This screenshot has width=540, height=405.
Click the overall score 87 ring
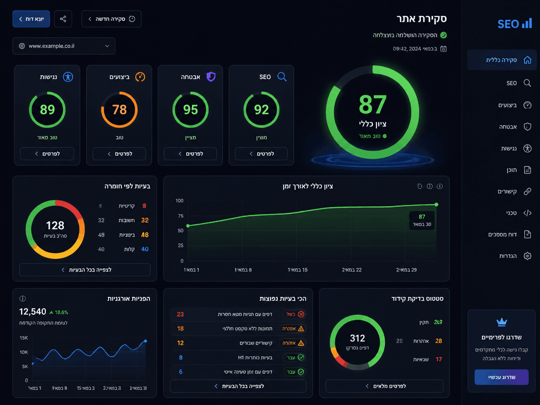click(x=373, y=112)
